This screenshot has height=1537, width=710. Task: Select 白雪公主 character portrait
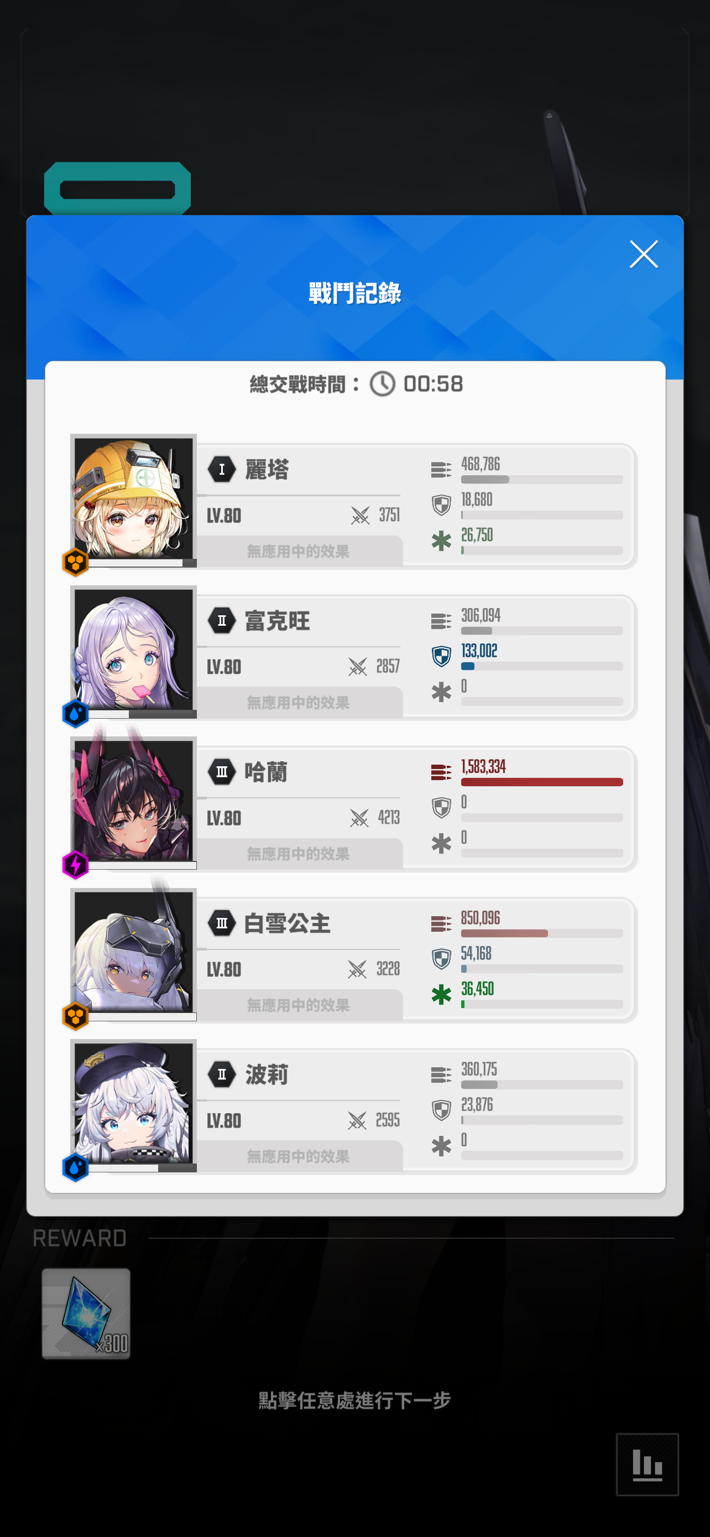(x=133, y=952)
